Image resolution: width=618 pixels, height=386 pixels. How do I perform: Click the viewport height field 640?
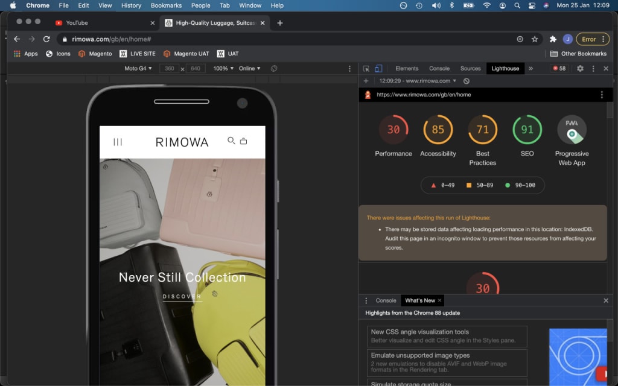pos(196,69)
